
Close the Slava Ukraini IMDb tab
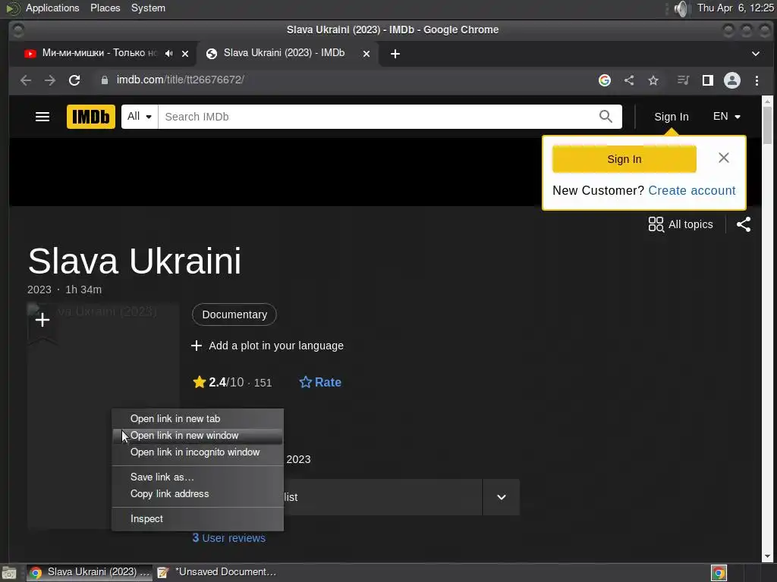366,54
